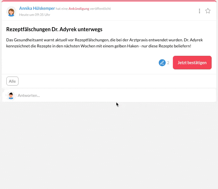Click the blue pen confirmation icon
Image resolution: width=218 pixels, height=189 pixels.
click(x=162, y=63)
